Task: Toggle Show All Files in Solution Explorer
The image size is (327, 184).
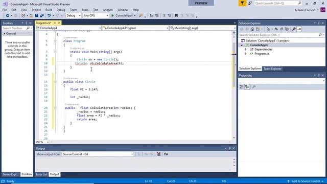Action: 287,29
